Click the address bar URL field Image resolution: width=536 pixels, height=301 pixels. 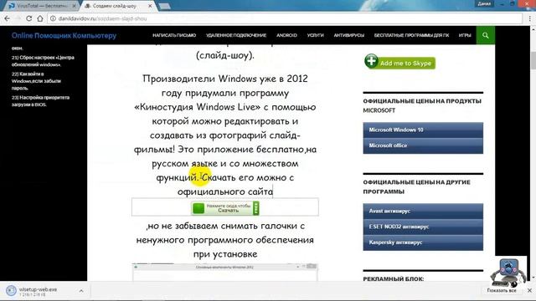[286, 18]
